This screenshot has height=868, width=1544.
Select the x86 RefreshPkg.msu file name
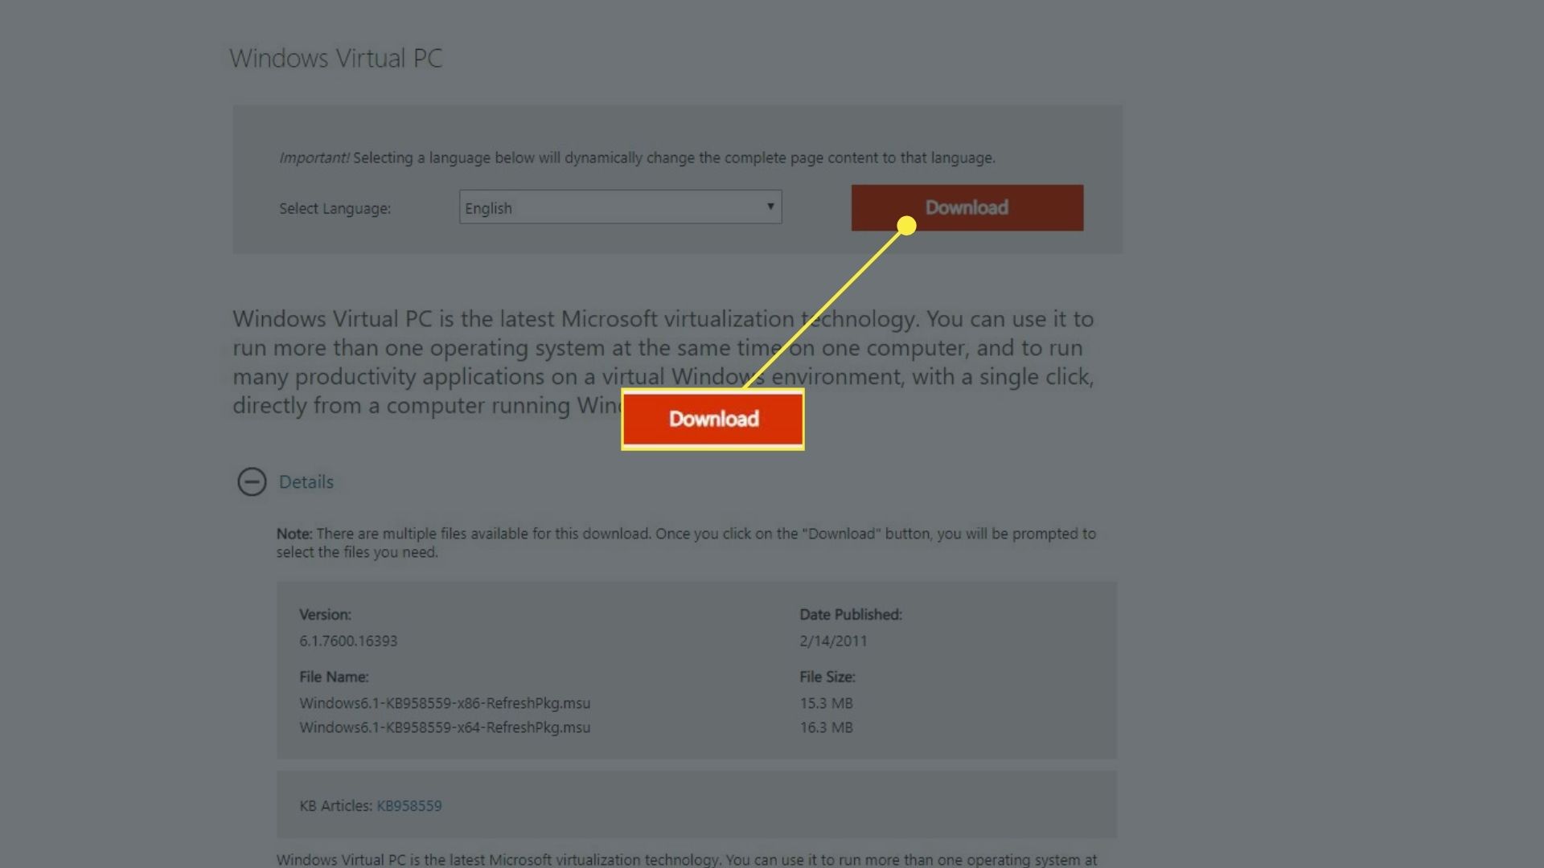tap(445, 703)
